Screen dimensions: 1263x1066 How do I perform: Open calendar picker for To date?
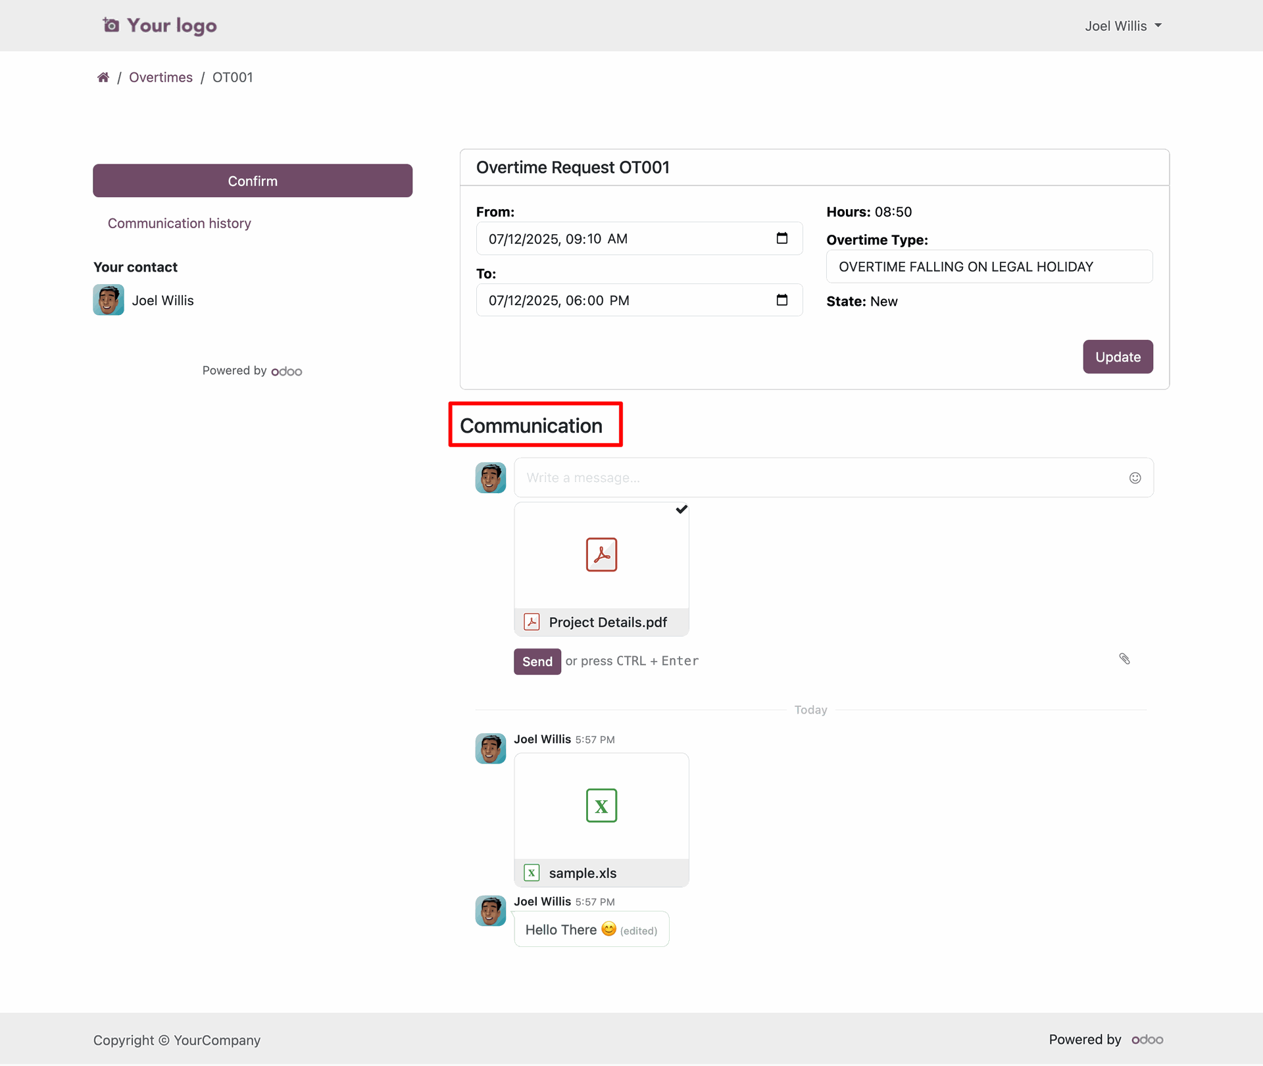(x=781, y=300)
